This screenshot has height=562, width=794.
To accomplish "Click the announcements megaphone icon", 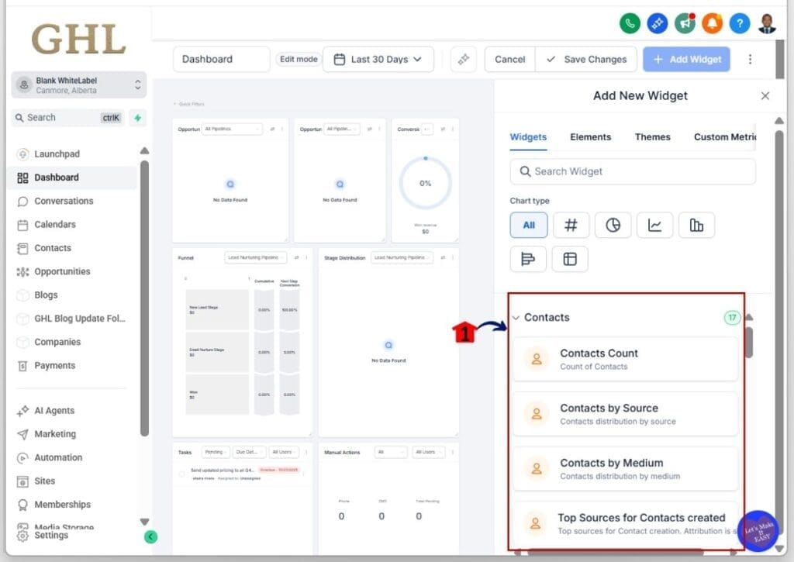I will click(x=685, y=23).
